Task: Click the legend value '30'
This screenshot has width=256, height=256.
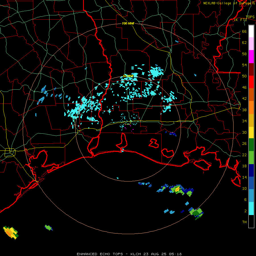Action: [x=244, y=132]
